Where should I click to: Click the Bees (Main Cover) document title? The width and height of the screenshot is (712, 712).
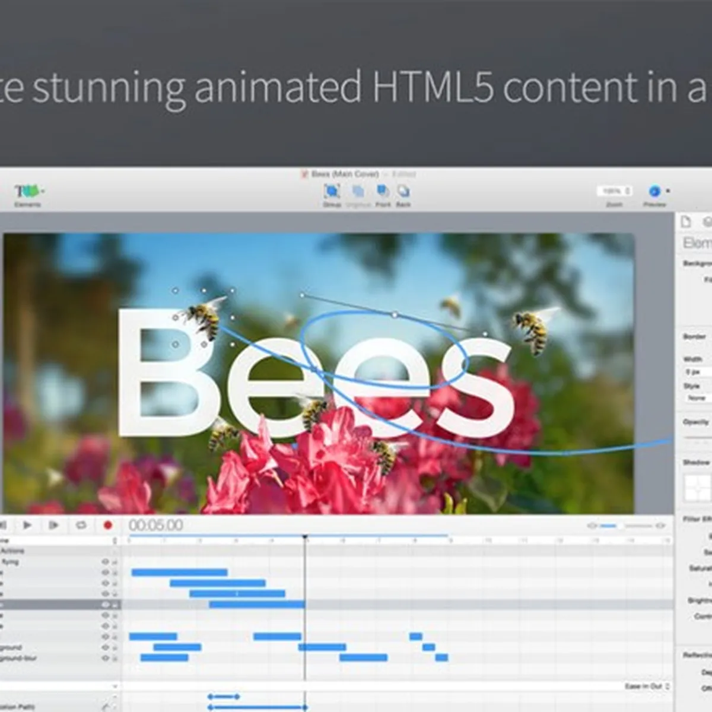click(x=345, y=174)
